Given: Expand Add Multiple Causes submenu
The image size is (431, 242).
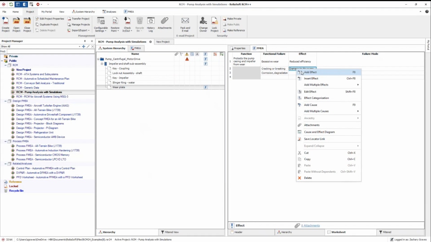Looking at the screenshot, I should pyautogui.click(x=328, y=111).
